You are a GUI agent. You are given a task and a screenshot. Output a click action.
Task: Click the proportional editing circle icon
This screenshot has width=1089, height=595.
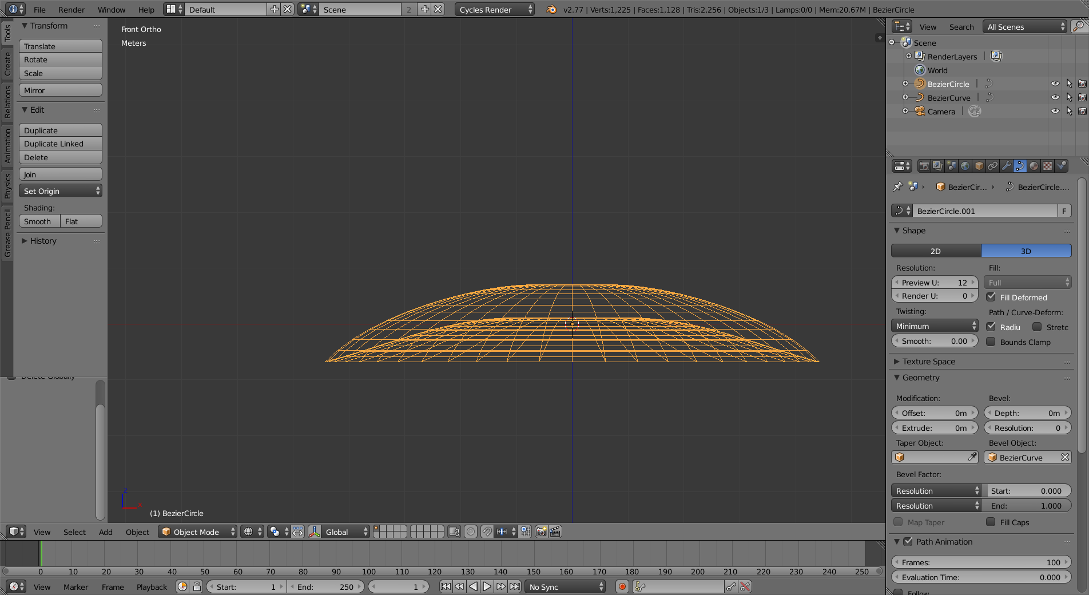click(471, 531)
